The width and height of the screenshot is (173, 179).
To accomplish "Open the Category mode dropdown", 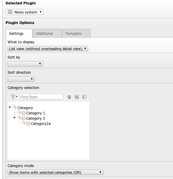I will [x=55, y=172].
